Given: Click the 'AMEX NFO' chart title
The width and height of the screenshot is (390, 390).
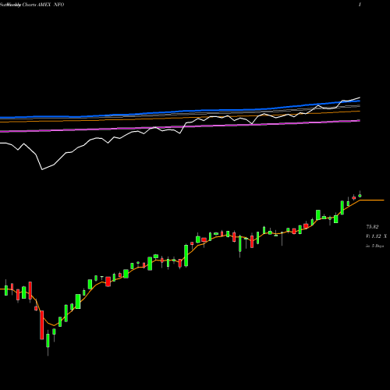Looking at the screenshot, I should coord(51,5).
